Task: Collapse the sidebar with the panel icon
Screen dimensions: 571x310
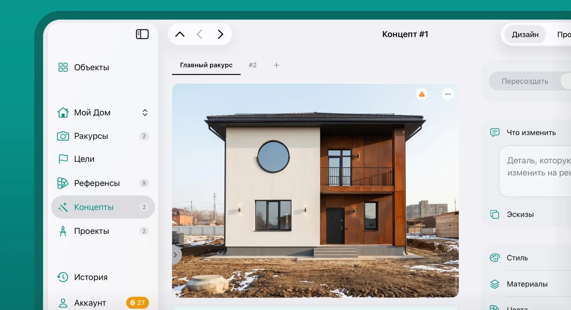Action: coord(142,34)
